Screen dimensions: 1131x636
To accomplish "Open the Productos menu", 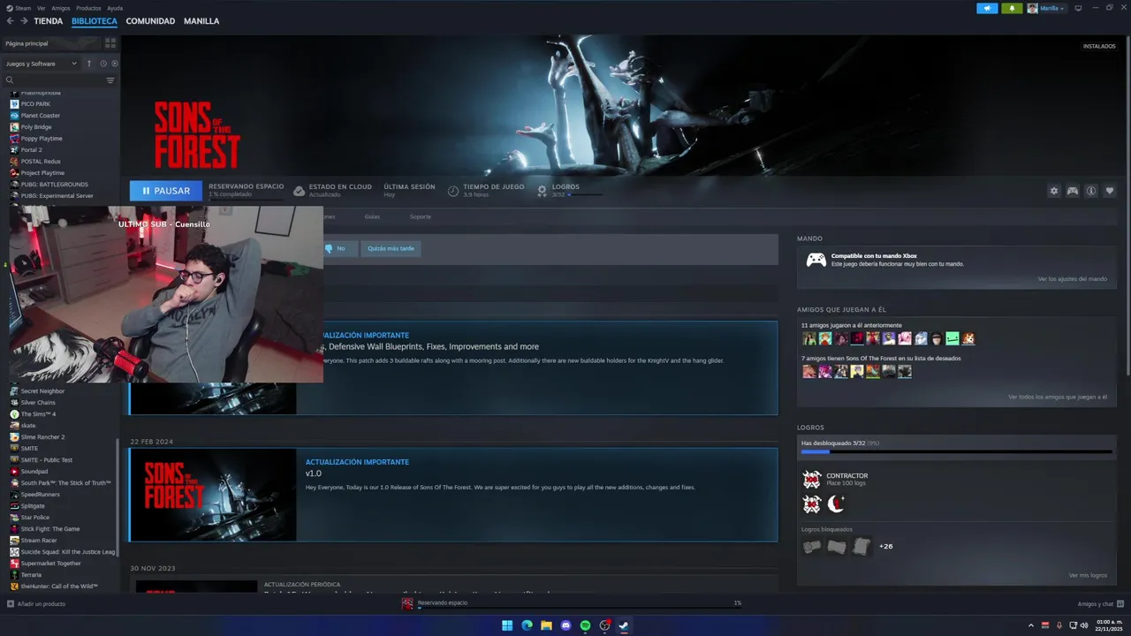I will point(88,8).
